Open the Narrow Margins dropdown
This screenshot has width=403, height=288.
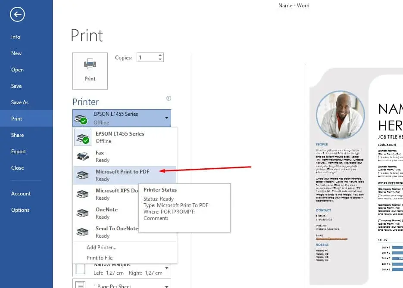122,270
